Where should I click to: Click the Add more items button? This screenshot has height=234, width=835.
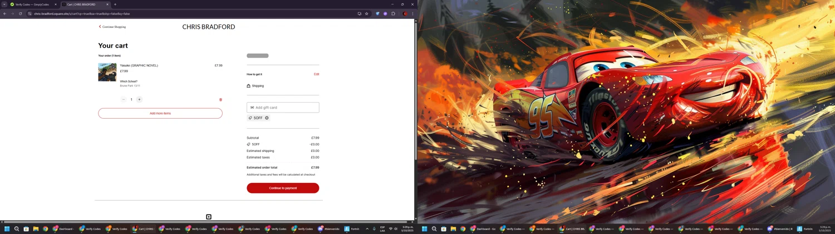160,113
